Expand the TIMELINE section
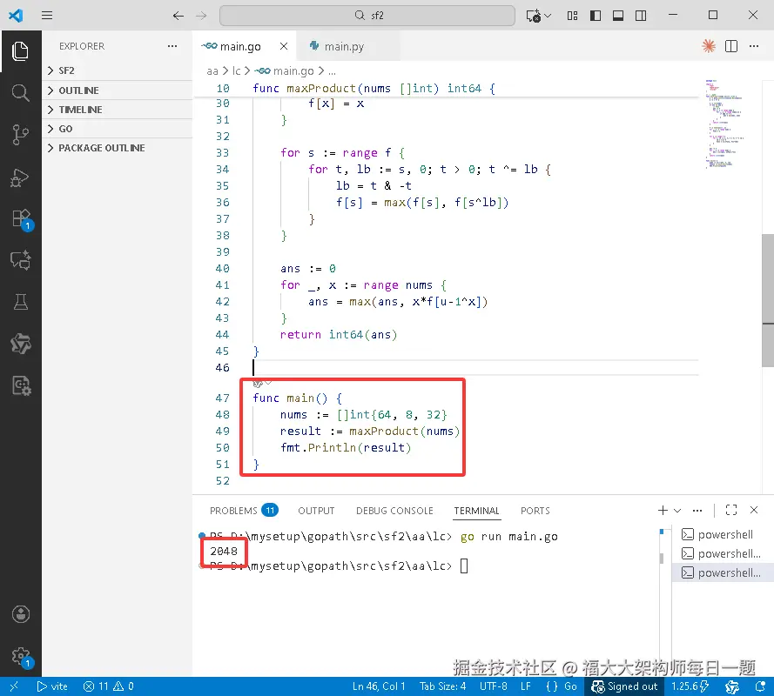Image resolution: width=774 pixels, height=696 pixels. coord(117,110)
